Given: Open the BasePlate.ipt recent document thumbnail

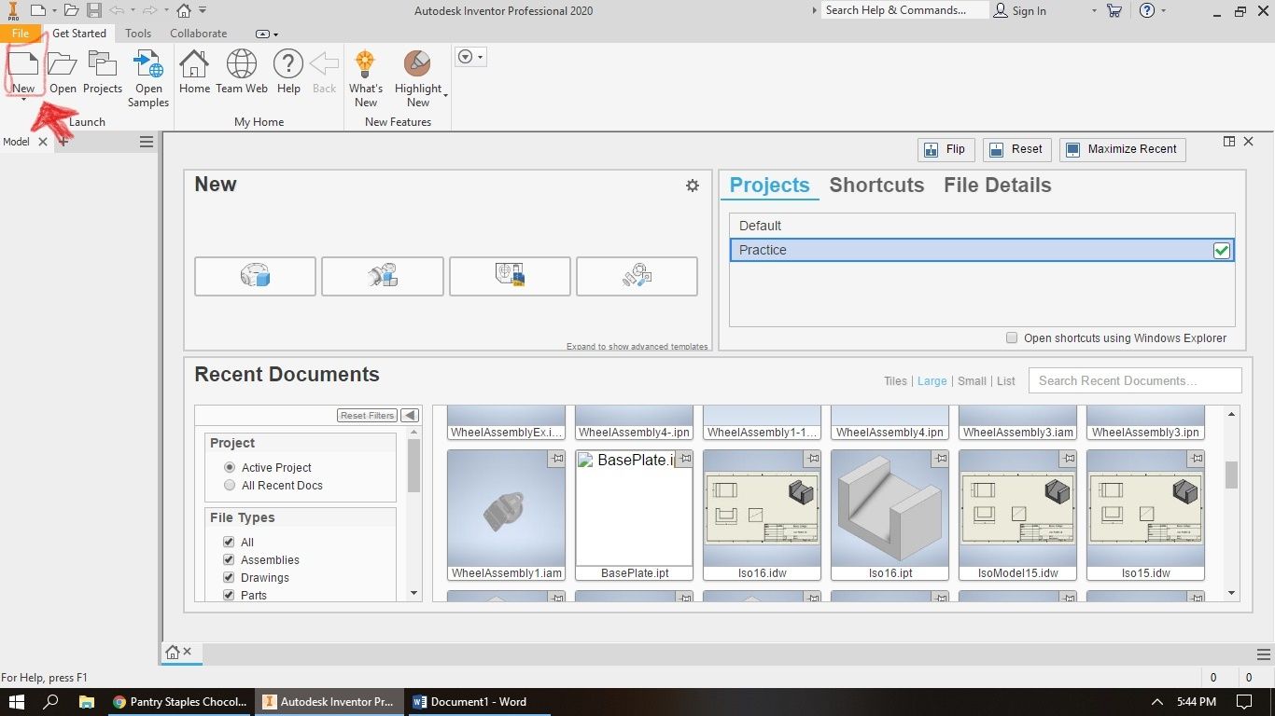Looking at the screenshot, I should tap(634, 513).
